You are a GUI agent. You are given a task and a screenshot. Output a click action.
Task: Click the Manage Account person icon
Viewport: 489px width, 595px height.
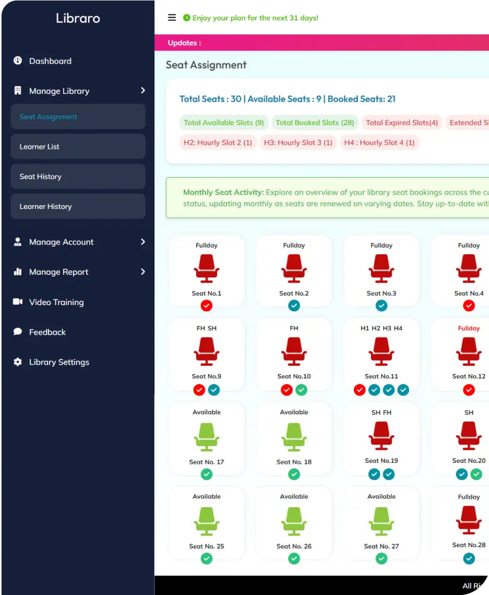[x=18, y=242]
